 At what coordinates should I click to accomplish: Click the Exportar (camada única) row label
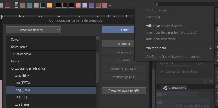(31, 69)
